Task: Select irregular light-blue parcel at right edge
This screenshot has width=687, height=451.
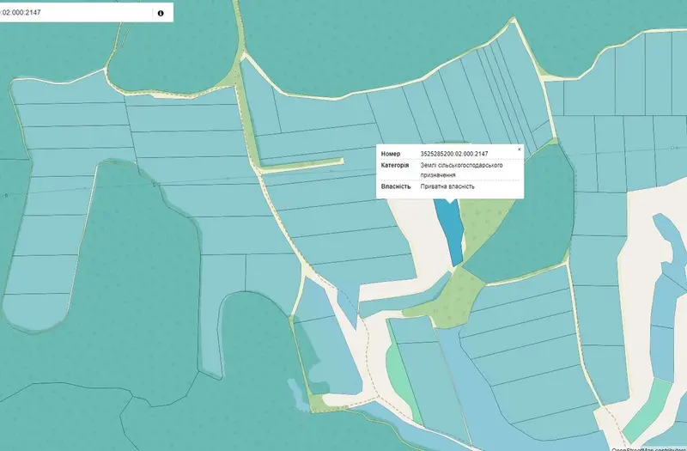Action: tap(668, 298)
